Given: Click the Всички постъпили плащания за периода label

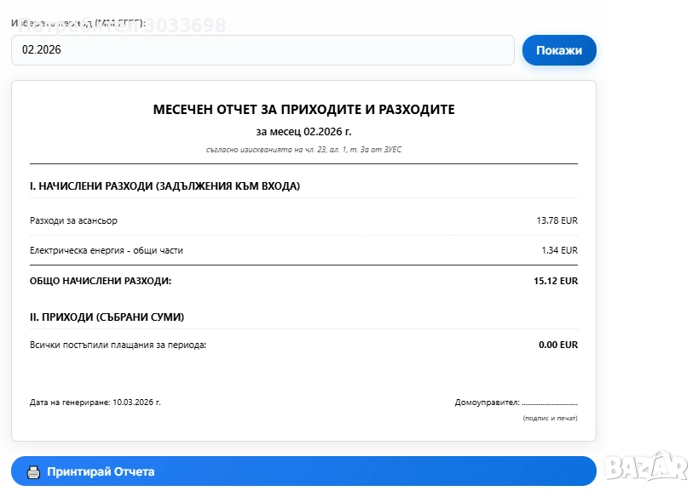Looking at the screenshot, I should coord(118,345).
